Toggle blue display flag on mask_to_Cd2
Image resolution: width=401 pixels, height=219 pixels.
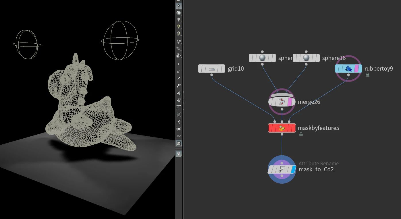coord(293,169)
